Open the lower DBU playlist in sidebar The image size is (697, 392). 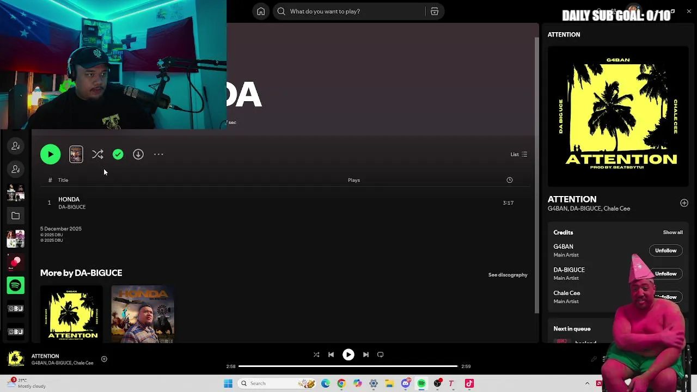[x=15, y=332]
